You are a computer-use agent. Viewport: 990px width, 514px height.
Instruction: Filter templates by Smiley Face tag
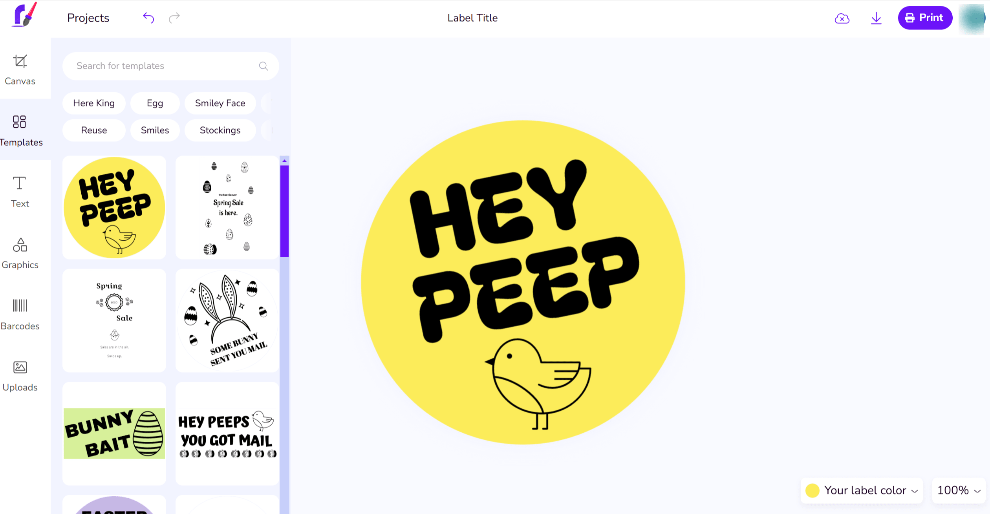tap(220, 103)
